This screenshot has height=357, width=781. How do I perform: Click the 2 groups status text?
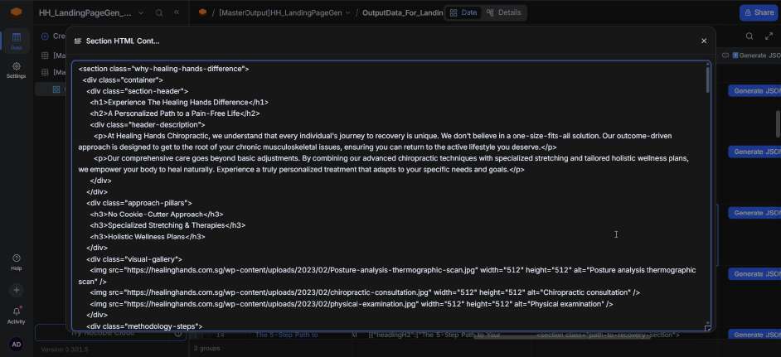point(207,349)
